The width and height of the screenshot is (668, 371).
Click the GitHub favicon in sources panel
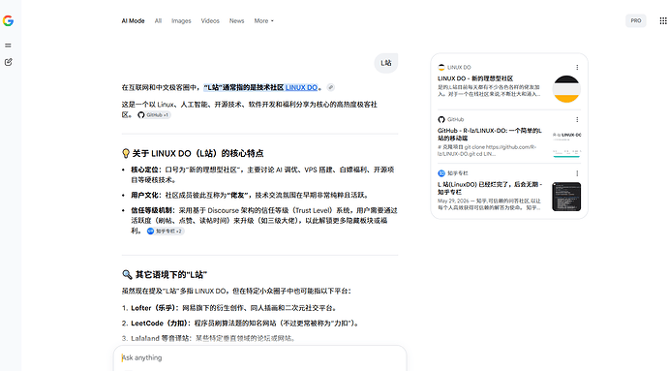[441, 120]
